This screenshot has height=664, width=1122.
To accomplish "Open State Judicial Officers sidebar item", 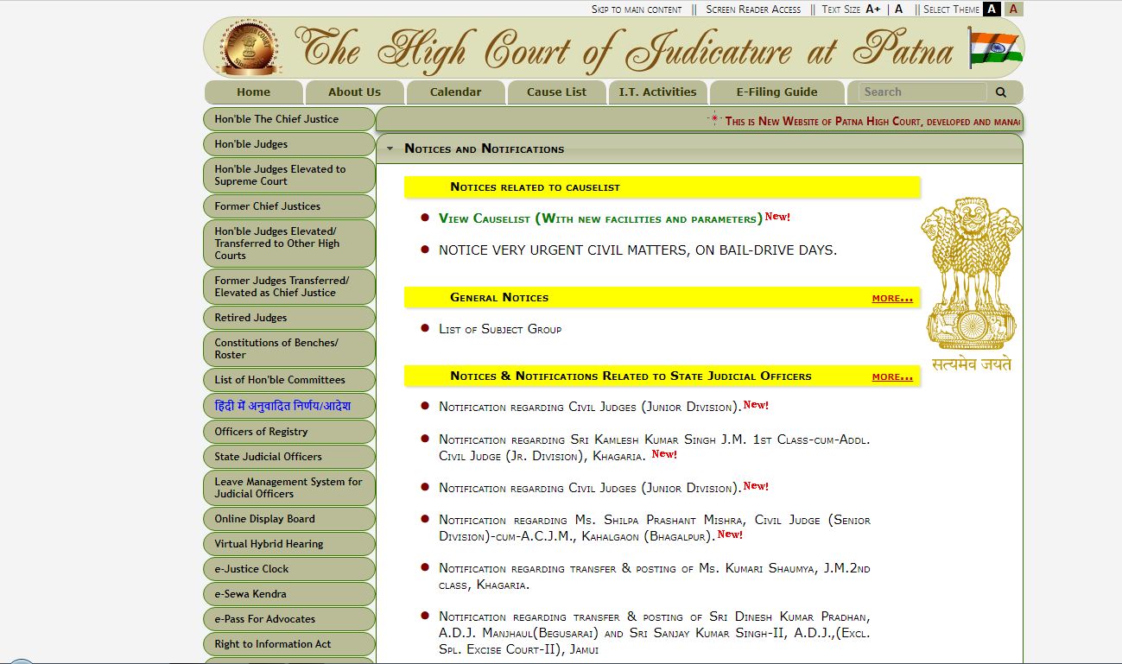I will coord(289,457).
